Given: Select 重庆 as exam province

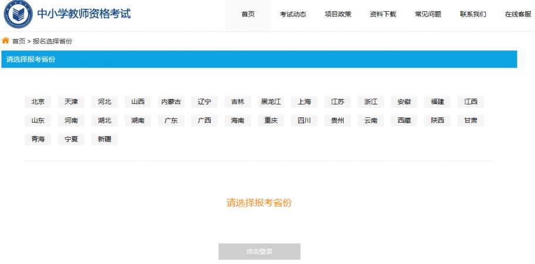Looking at the screenshot, I should 271,120.
